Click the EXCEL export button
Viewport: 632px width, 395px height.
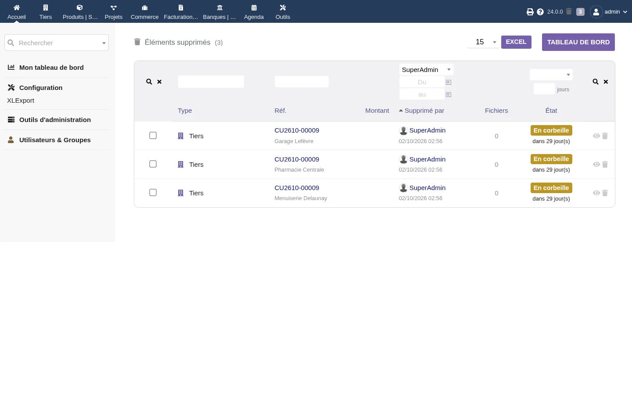point(516,42)
